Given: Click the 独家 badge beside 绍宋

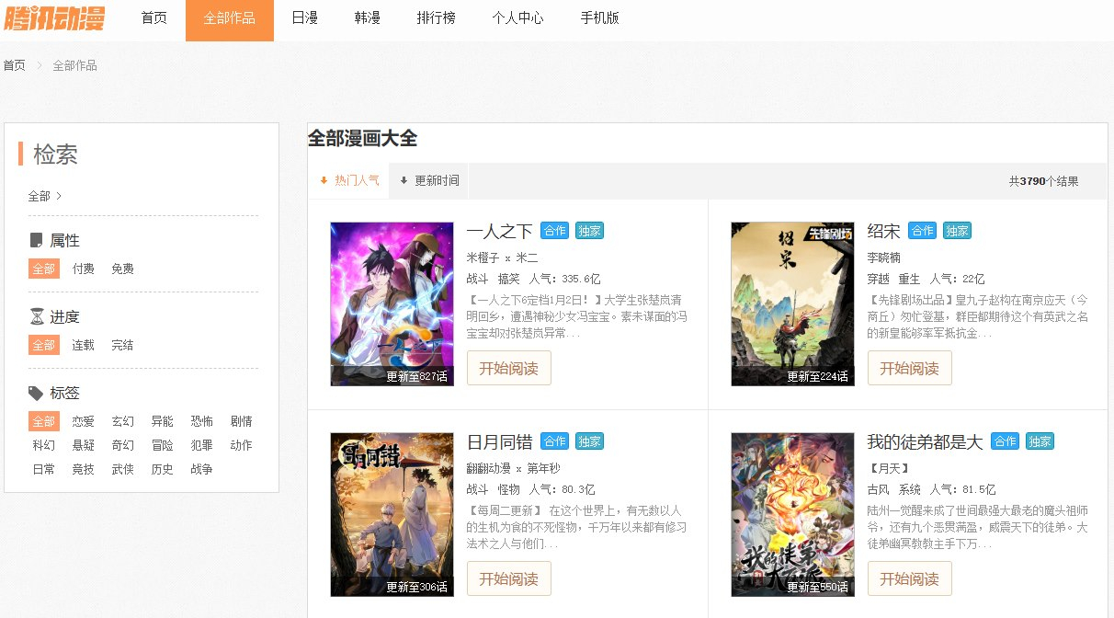Looking at the screenshot, I should click(958, 231).
